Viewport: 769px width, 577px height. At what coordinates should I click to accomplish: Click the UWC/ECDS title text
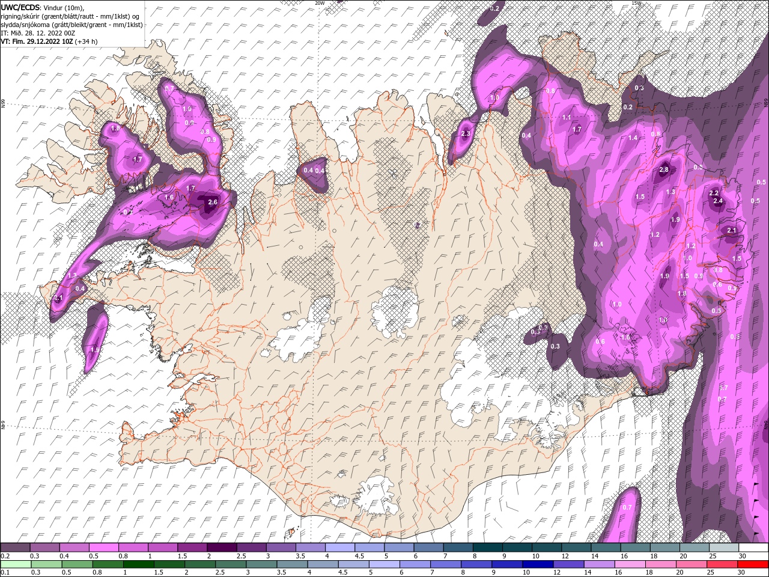[x=21, y=7]
